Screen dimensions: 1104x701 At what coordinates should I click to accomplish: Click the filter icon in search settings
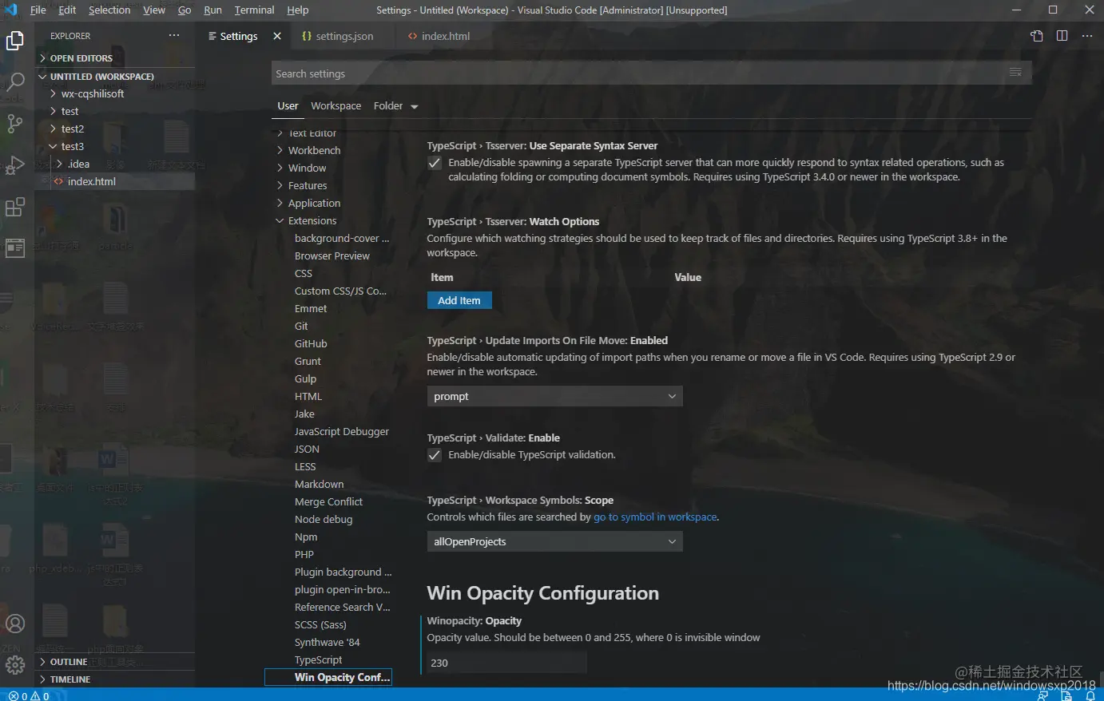pos(1015,73)
